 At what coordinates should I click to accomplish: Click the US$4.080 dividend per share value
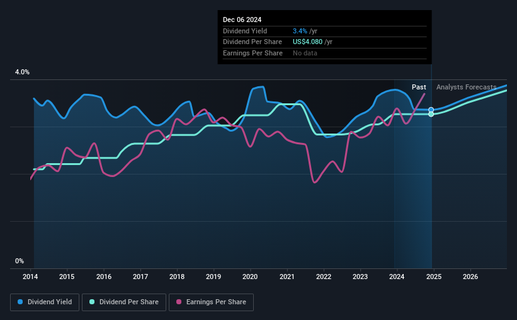coord(308,42)
